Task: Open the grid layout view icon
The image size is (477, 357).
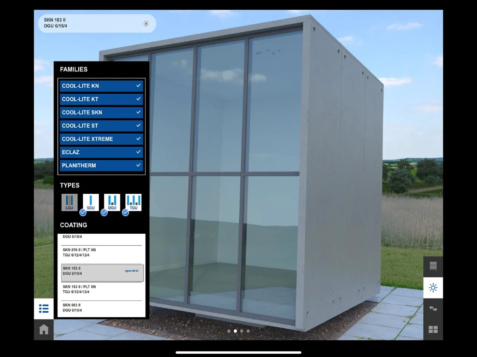Action: tap(432, 329)
